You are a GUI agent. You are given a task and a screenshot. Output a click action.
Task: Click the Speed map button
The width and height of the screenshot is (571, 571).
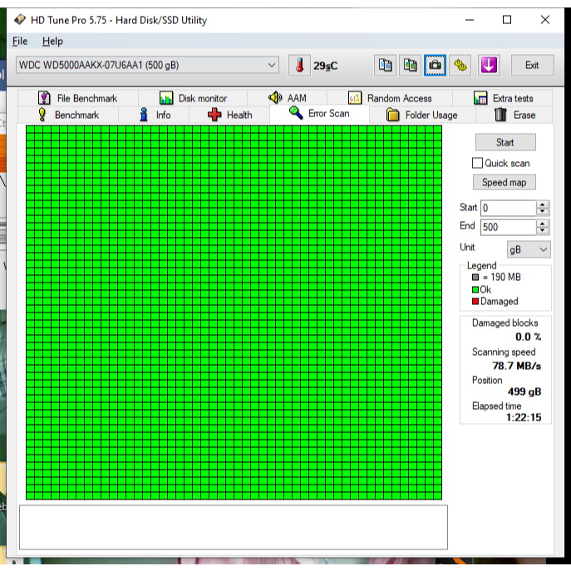tap(505, 182)
